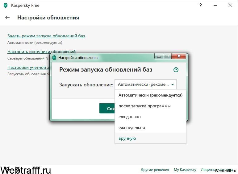Click the disabled maximize button of the dialog

[x=167, y=56]
